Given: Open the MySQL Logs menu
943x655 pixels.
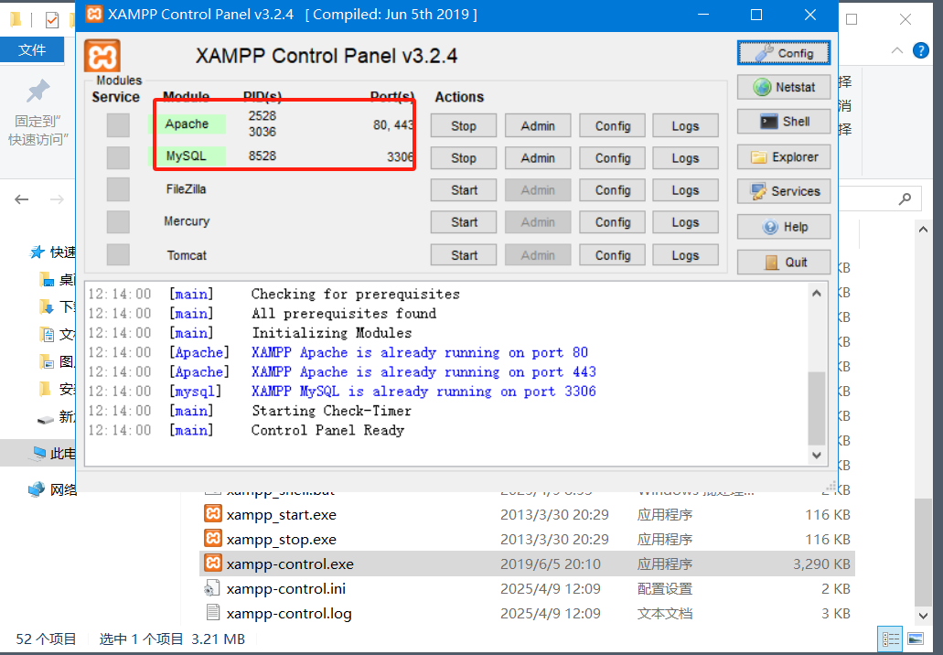Looking at the screenshot, I should click(686, 158).
